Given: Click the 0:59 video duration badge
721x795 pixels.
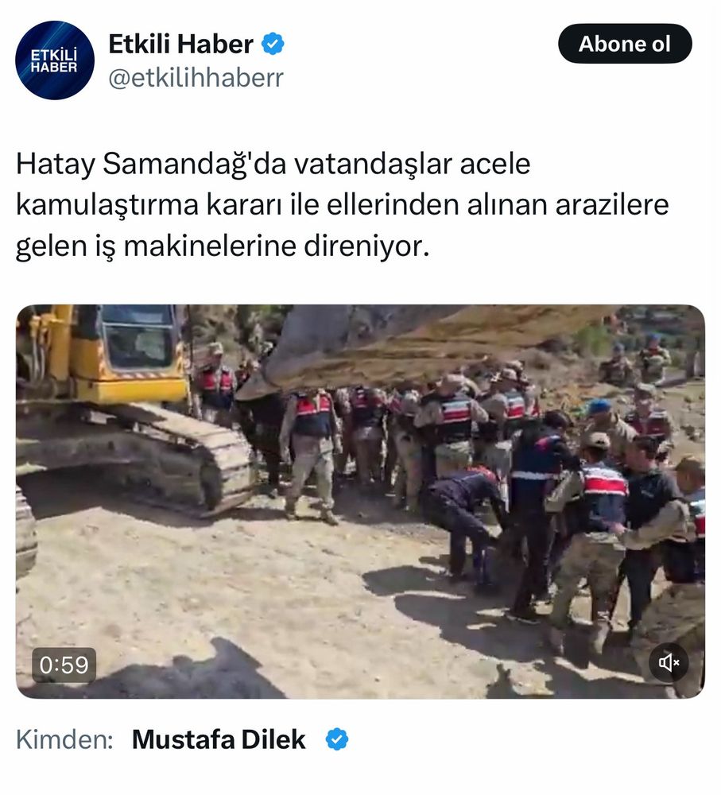Looking at the screenshot, I should 64,665.
